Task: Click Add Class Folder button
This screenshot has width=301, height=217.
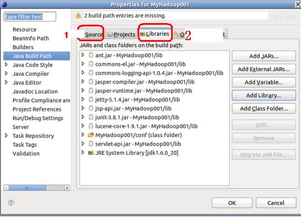Action: (264, 109)
